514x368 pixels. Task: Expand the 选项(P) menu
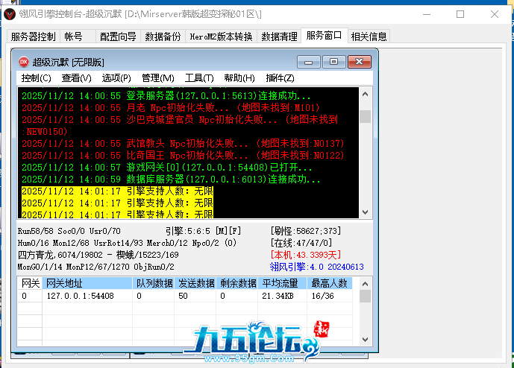(116, 78)
